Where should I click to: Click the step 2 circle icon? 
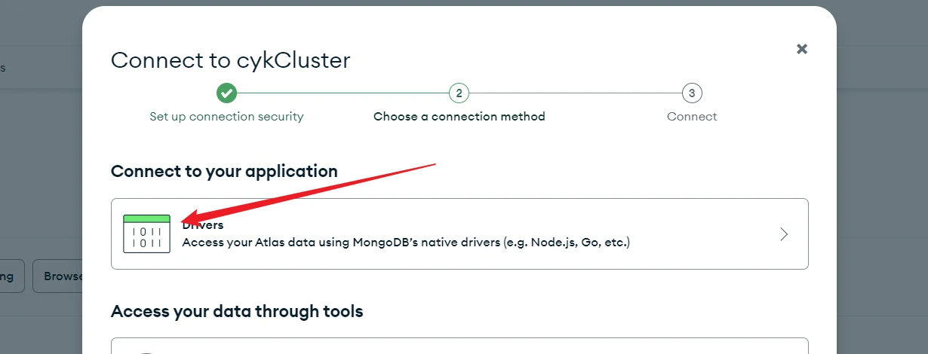(x=459, y=93)
